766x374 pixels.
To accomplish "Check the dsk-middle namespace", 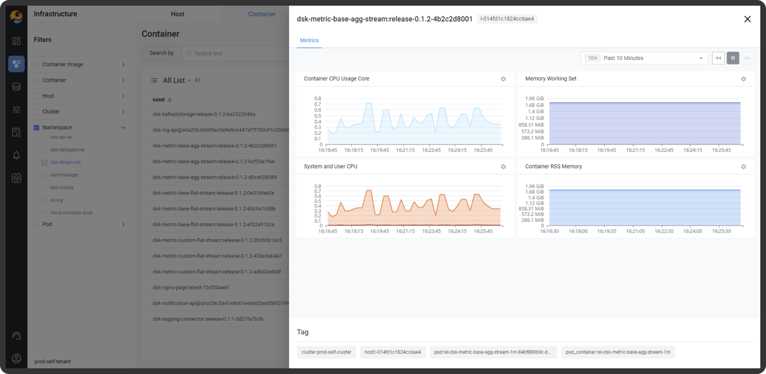I will click(45, 188).
